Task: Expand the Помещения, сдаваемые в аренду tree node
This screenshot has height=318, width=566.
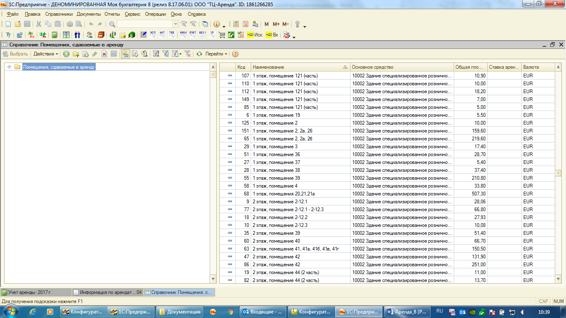Action: [x=9, y=67]
